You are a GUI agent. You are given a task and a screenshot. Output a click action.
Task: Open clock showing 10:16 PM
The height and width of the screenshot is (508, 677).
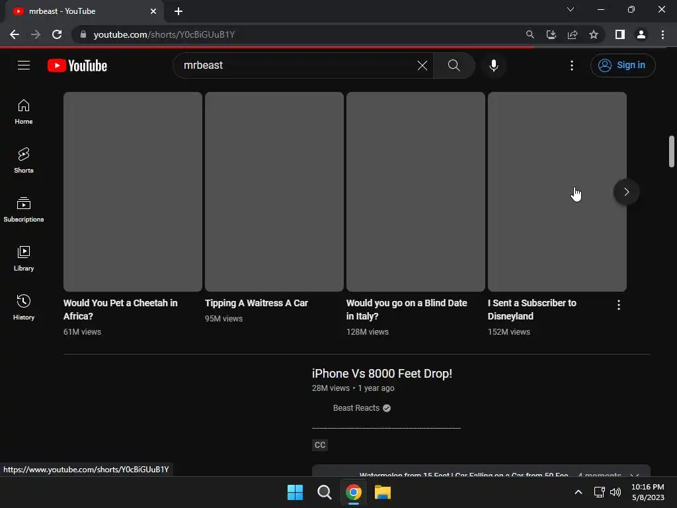click(x=648, y=492)
